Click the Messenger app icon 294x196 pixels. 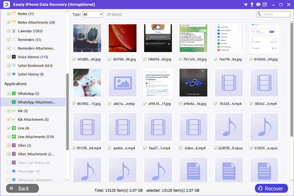coord(14,171)
